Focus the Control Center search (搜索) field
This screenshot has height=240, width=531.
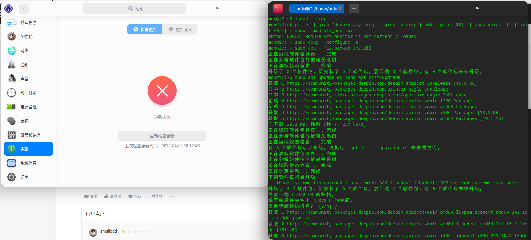point(135,9)
